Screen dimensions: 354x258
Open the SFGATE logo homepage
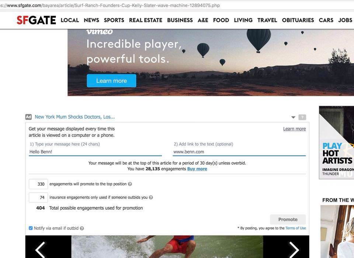point(36,20)
